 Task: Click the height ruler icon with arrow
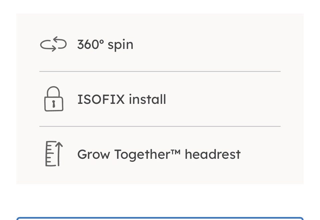tap(54, 154)
